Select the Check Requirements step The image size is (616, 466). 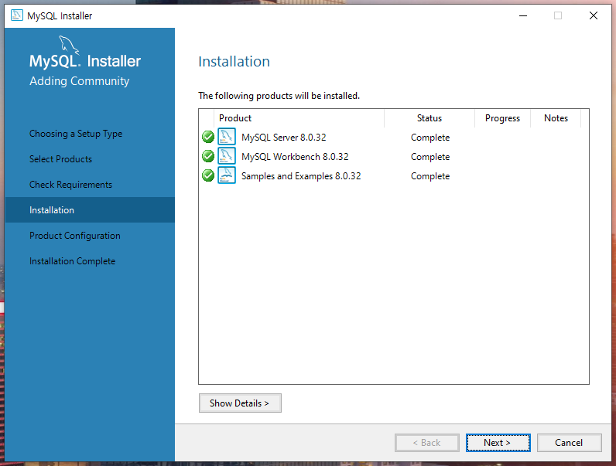(x=70, y=185)
